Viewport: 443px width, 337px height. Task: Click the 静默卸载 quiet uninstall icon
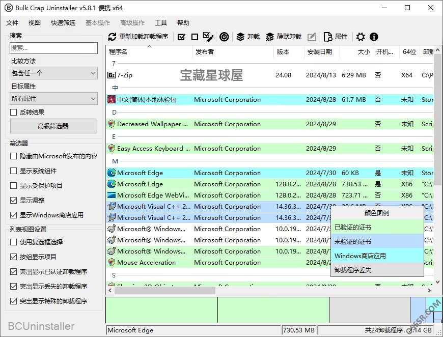pos(270,37)
